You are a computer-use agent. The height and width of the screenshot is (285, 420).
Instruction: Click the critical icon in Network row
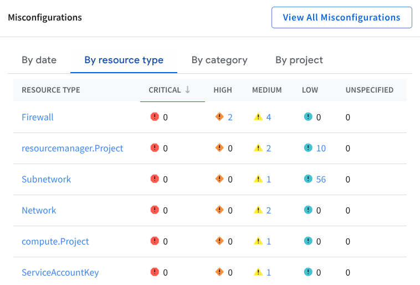pos(155,210)
